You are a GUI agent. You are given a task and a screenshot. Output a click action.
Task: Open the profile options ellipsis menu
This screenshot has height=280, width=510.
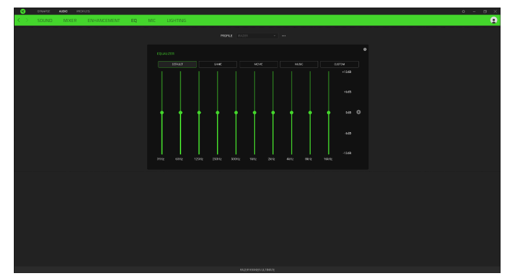pyautogui.click(x=284, y=36)
